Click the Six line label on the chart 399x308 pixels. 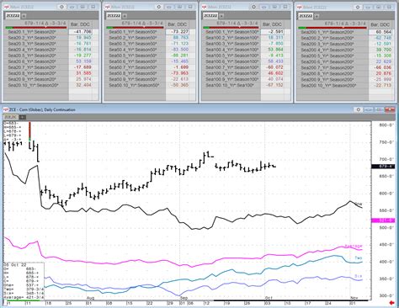tap(359, 276)
